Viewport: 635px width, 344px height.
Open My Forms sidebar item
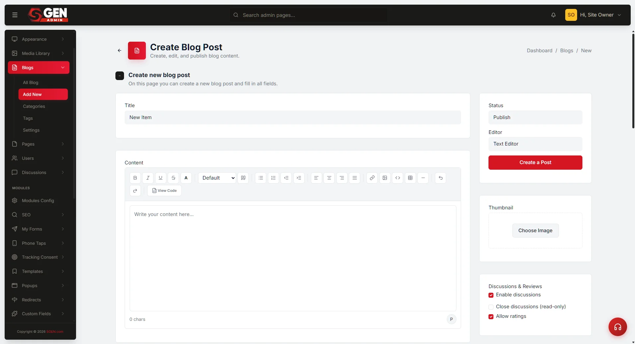[39, 229]
